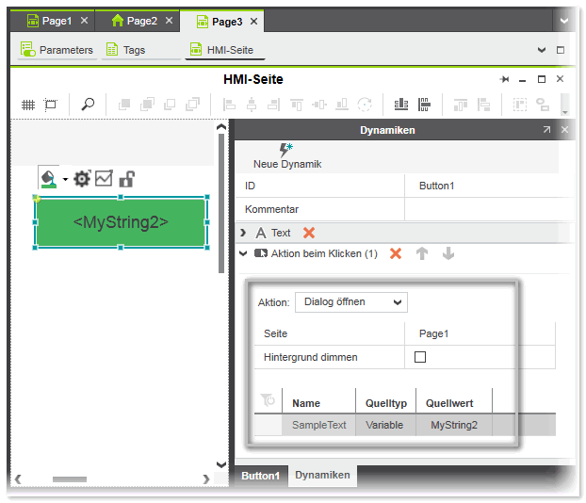Expand the Text dynamic section
The width and height of the screenshot is (586, 503).
pyautogui.click(x=244, y=233)
